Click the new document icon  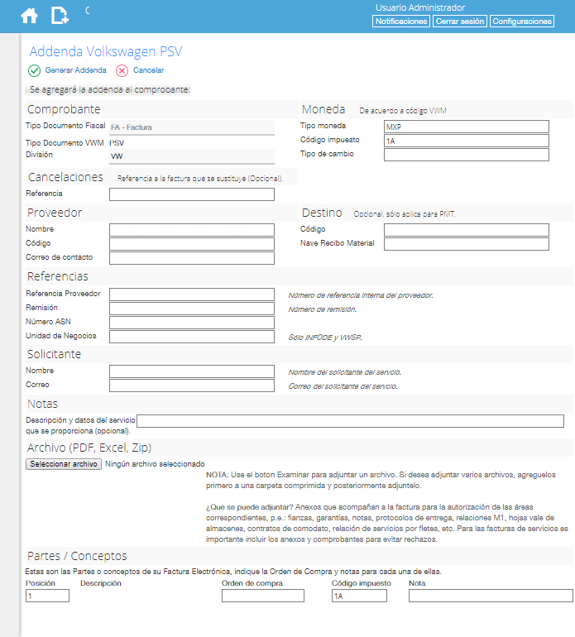coord(60,16)
